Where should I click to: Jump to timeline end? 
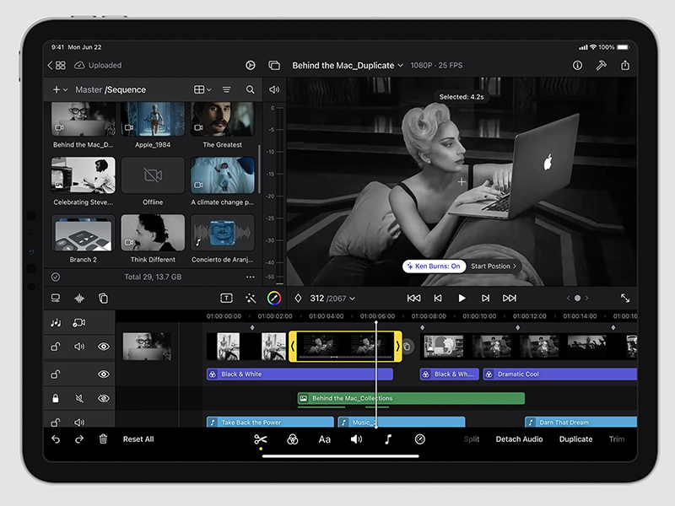pos(510,299)
